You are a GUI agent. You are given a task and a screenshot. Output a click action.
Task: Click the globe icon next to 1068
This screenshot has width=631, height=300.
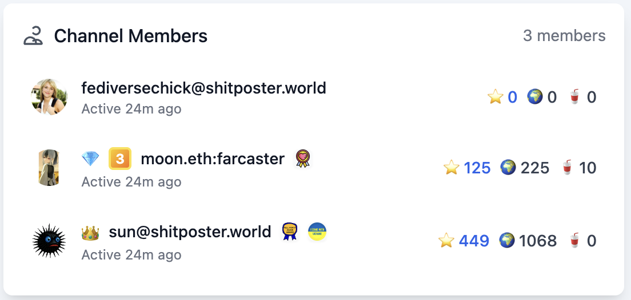(x=508, y=241)
